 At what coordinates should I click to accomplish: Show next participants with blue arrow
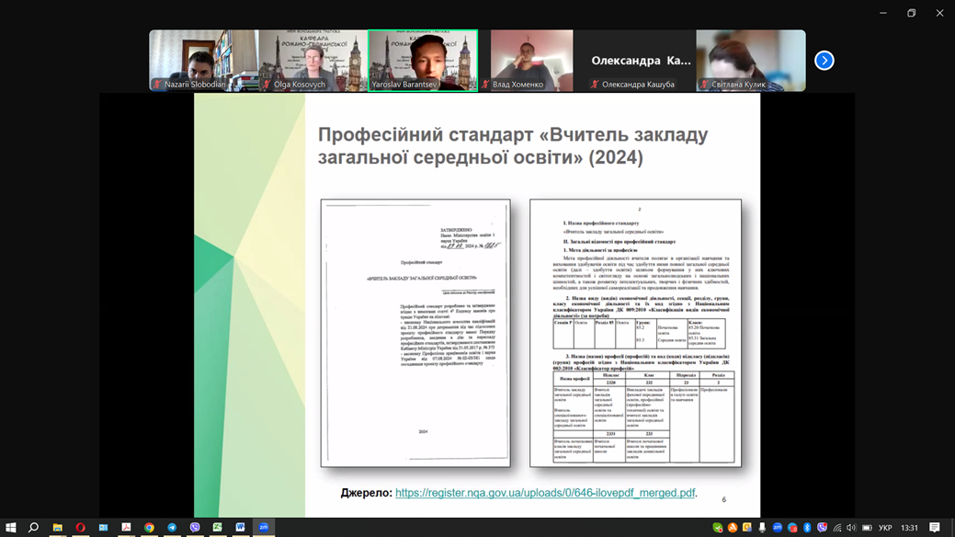pos(824,61)
